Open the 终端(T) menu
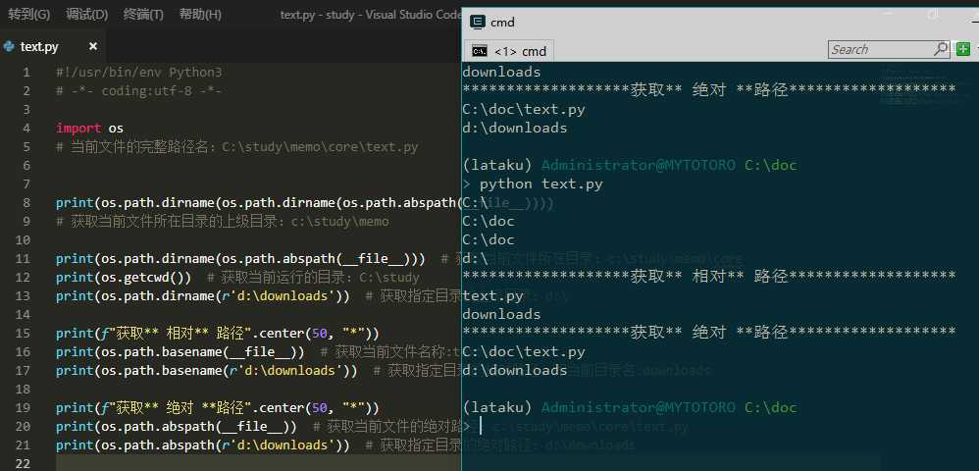979x471 pixels. click(143, 15)
